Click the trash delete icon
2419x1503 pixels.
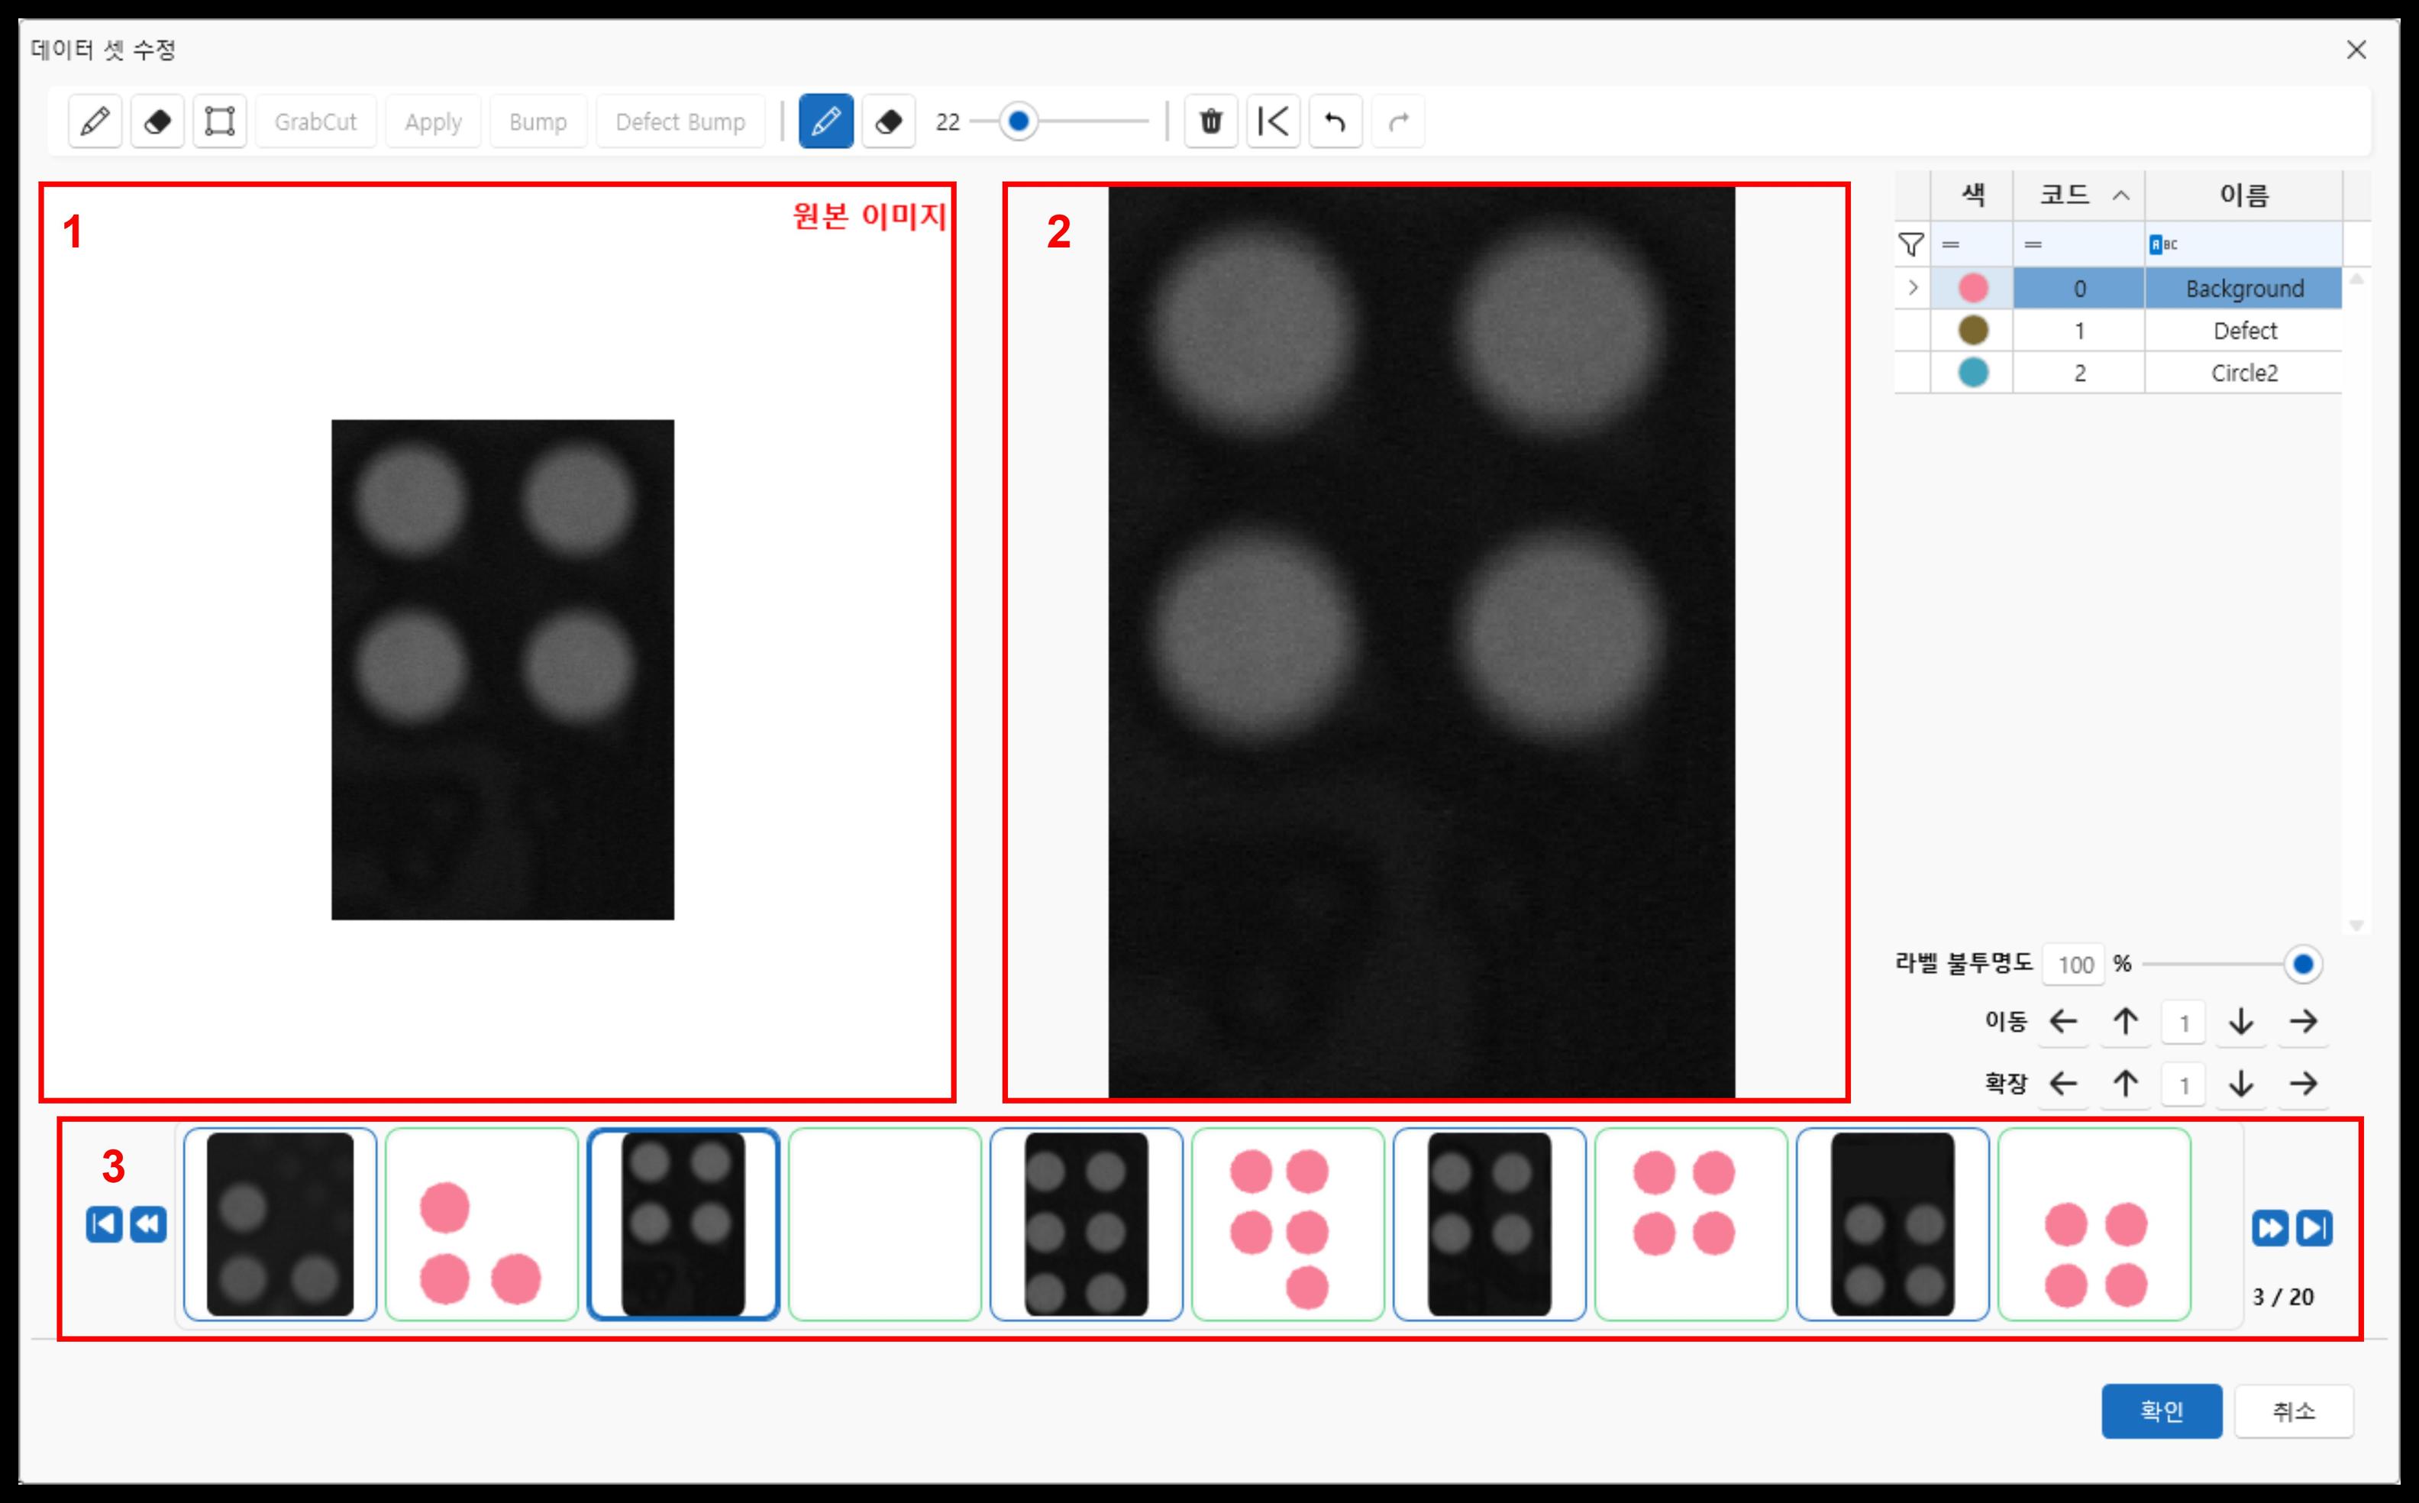coord(1210,121)
